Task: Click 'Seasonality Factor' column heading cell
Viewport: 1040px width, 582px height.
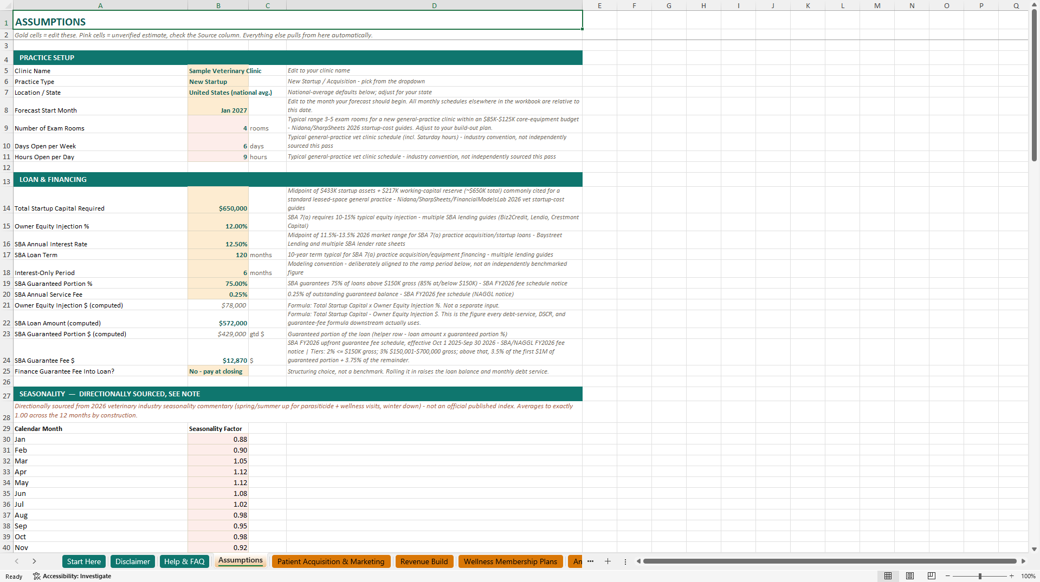Action: tap(218, 428)
